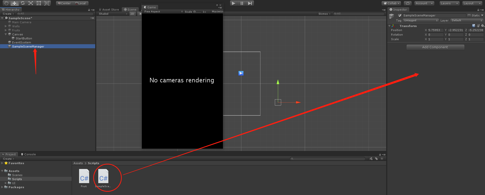Open the cloud Services button
The width and height of the screenshot is (485, 195).
coord(408,3)
